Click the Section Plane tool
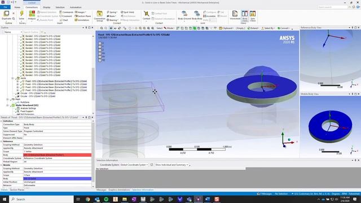Image resolution: width=361 pixels, height=203 pixels. (x=83, y=16)
